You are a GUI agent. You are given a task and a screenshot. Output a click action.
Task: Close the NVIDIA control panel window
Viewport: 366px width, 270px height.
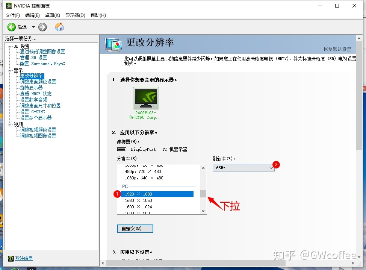pos(354,6)
